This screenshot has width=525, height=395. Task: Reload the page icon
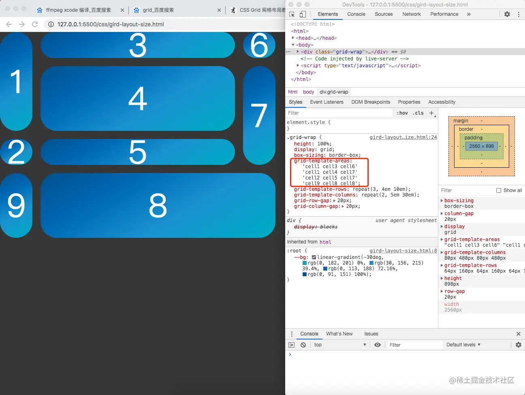(x=35, y=24)
